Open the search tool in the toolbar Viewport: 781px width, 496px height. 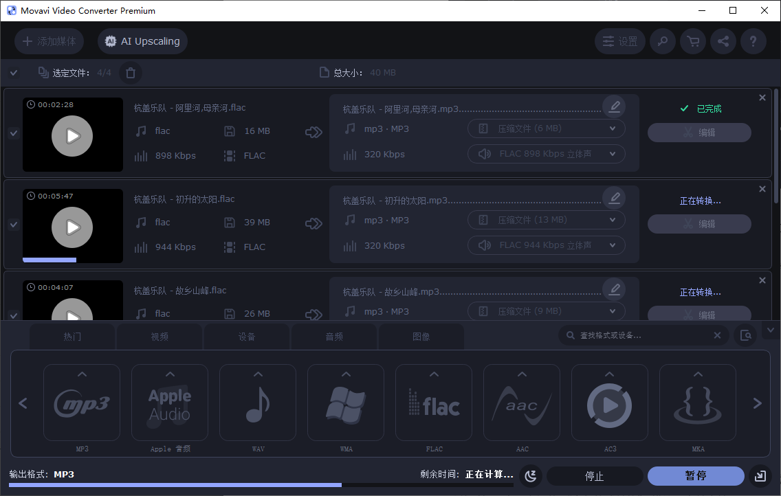[x=662, y=41]
